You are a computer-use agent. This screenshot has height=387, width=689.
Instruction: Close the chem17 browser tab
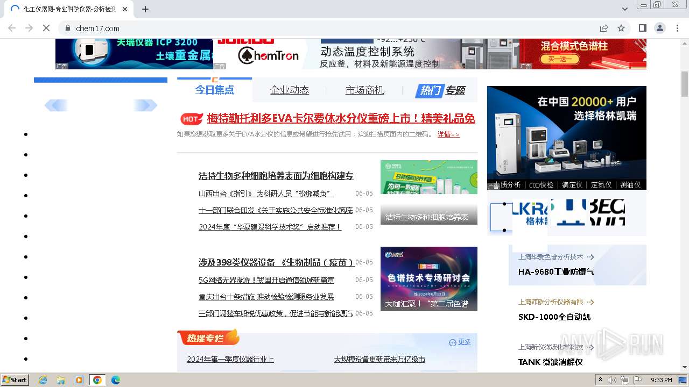[125, 9]
